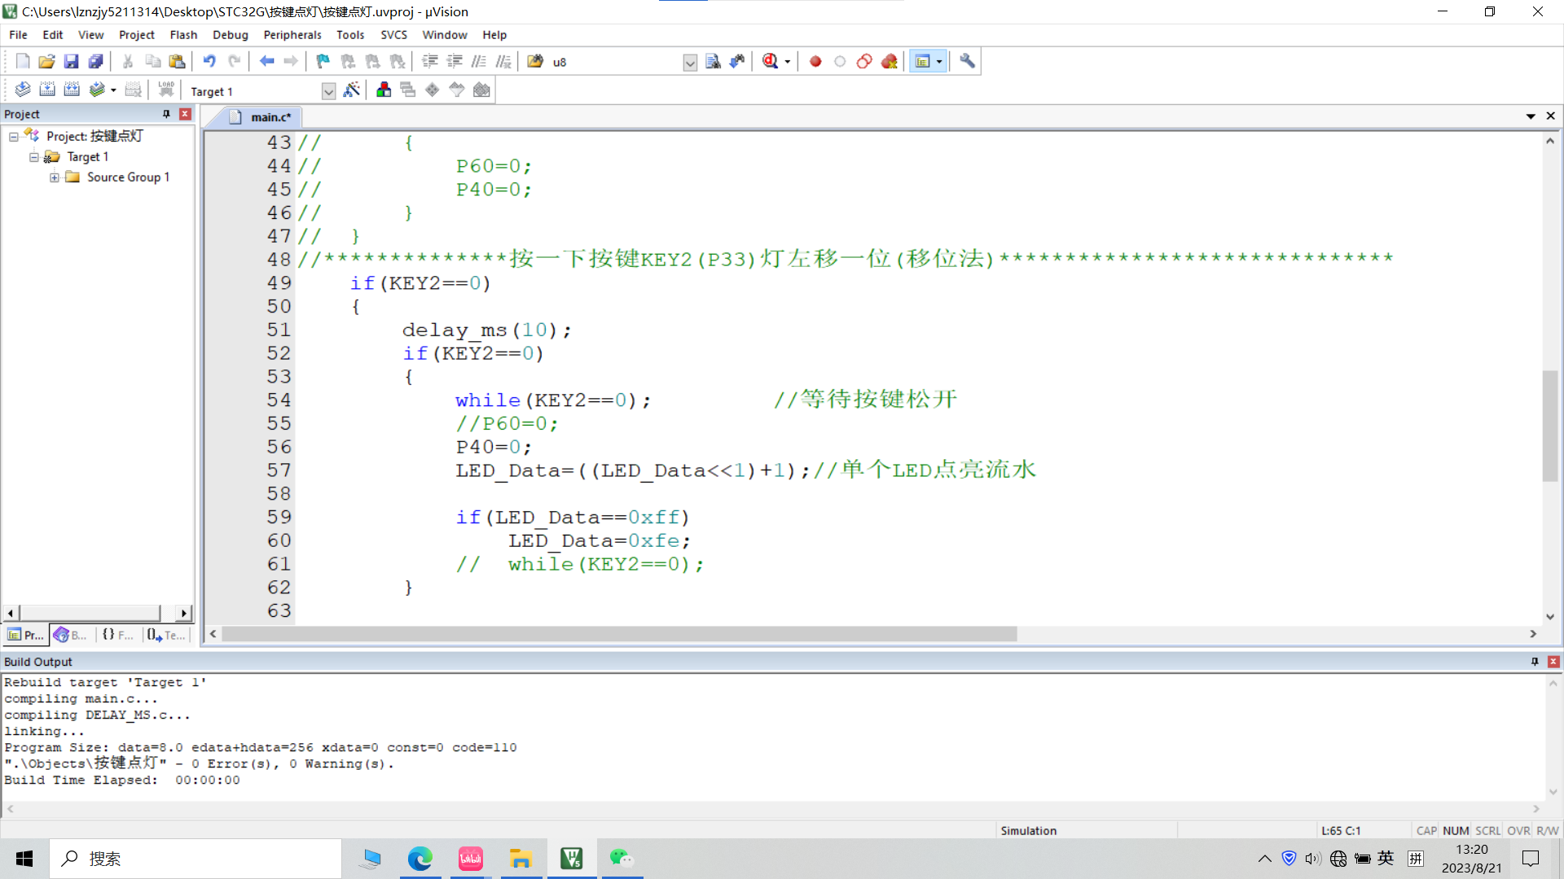Click the Build Time Elapsed output line
The height and width of the screenshot is (879, 1564).
point(122,780)
